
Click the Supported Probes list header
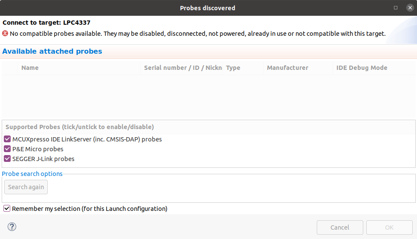coord(80,127)
